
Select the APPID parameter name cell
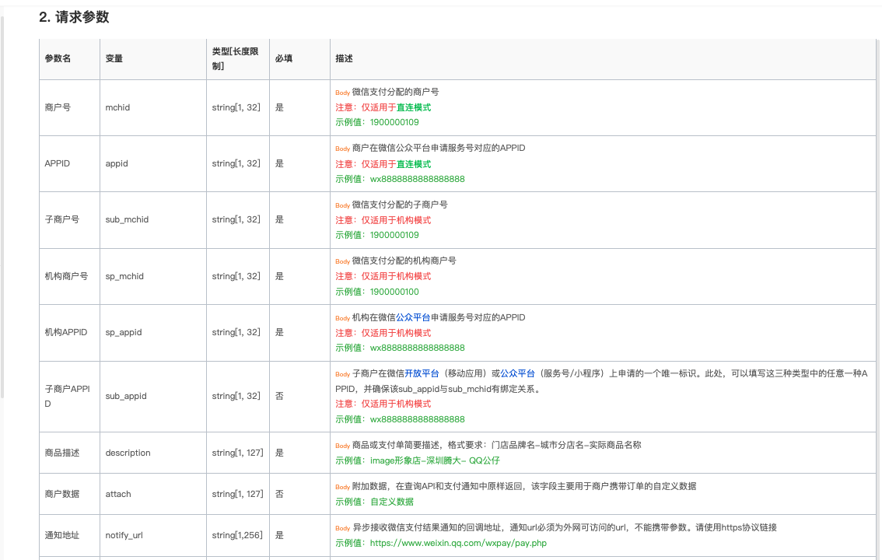pos(70,163)
